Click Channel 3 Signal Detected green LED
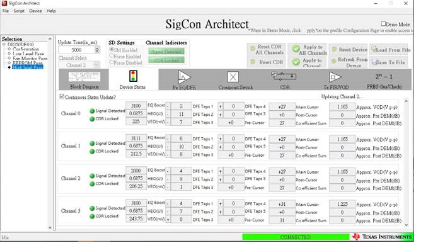421x248 pixels. point(92,208)
